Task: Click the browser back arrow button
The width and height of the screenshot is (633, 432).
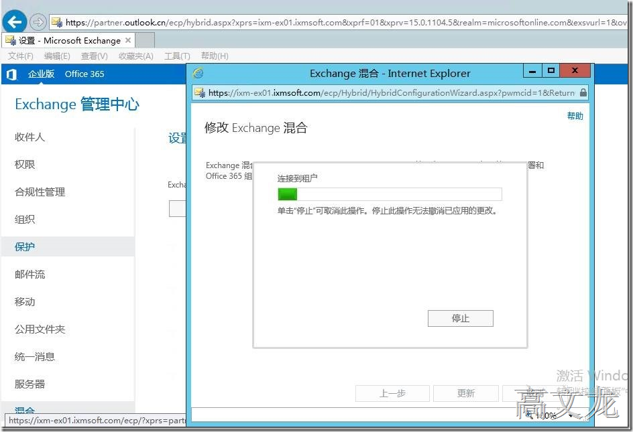Action: [15, 22]
